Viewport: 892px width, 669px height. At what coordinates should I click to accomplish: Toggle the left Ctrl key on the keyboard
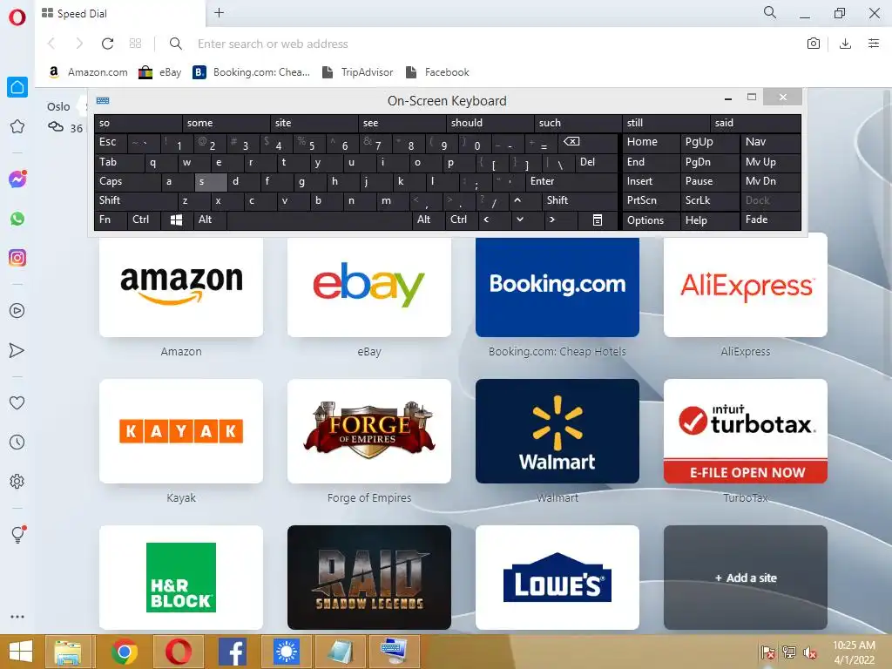click(144, 220)
